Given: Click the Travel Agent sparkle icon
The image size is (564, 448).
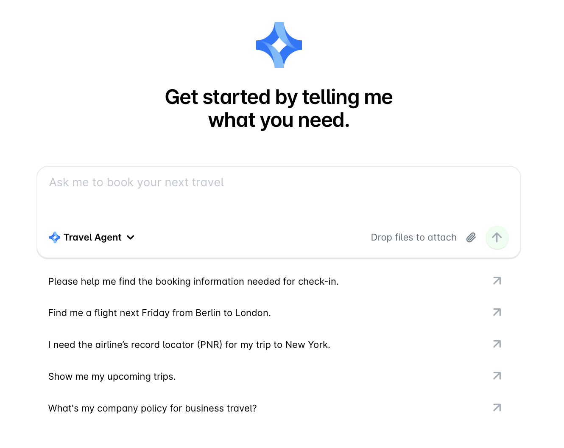Looking at the screenshot, I should click(x=55, y=237).
